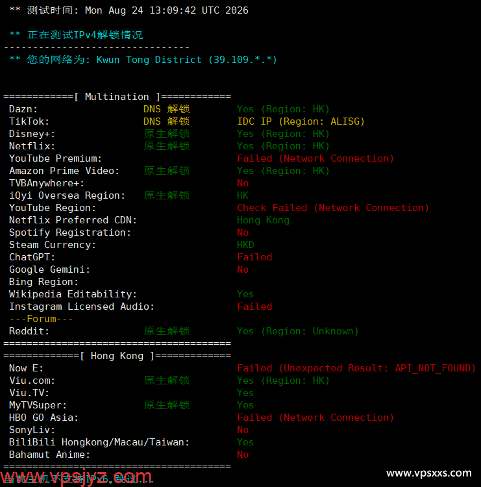Screen dimensions: 481x487
Task: Click the 'Netflix Preferred CDN:' label
Action: (x=73, y=220)
